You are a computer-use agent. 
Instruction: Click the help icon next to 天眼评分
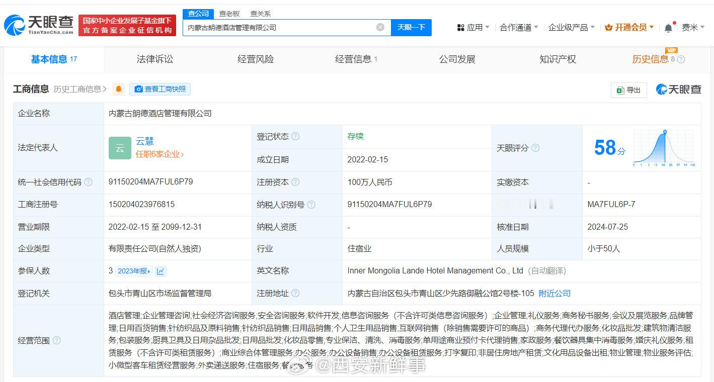(x=535, y=148)
